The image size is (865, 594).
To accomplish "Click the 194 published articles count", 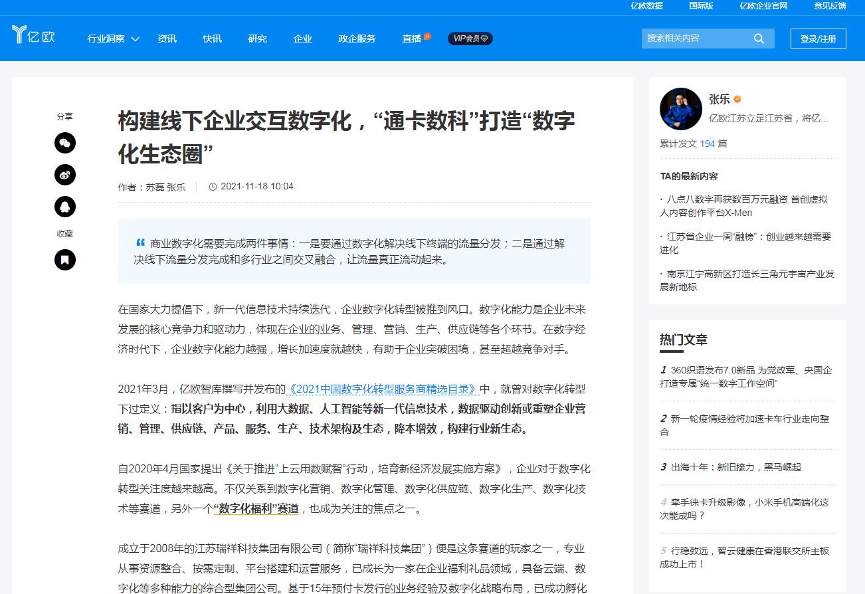I will 707,144.
